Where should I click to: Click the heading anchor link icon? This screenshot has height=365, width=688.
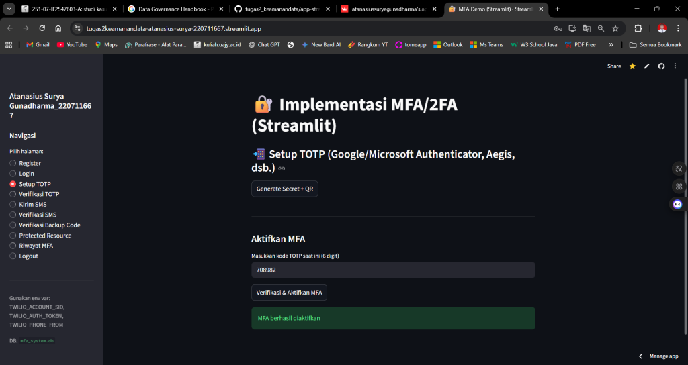(282, 168)
